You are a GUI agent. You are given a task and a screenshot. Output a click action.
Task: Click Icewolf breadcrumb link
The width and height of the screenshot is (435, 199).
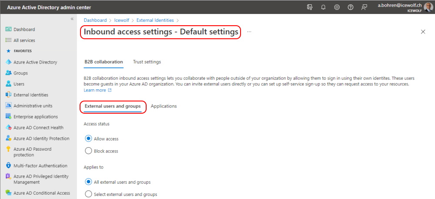[121, 20]
